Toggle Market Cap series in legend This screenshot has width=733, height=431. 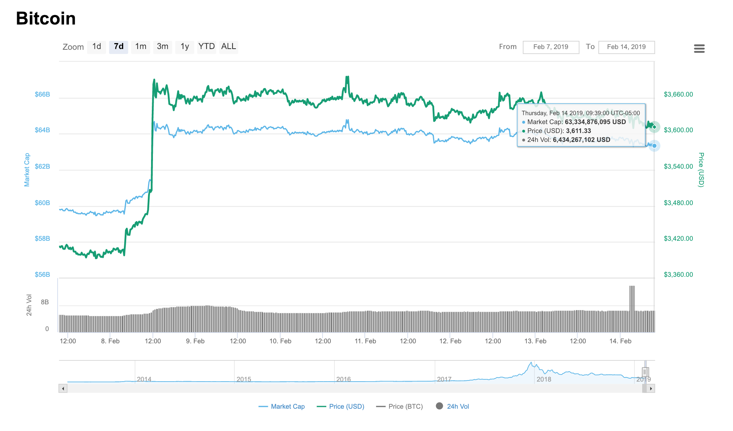click(x=282, y=406)
